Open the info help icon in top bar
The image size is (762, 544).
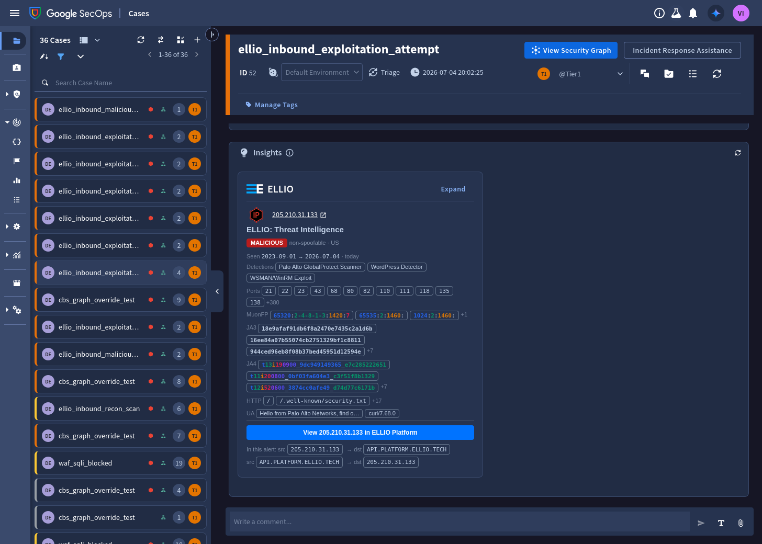(x=659, y=13)
